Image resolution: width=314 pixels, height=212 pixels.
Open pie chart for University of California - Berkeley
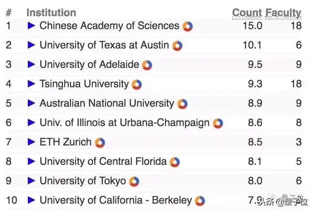click(200, 201)
